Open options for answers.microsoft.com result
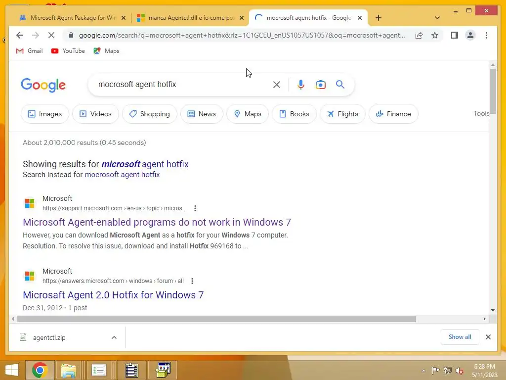506x380 pixels. pos(192,281)
